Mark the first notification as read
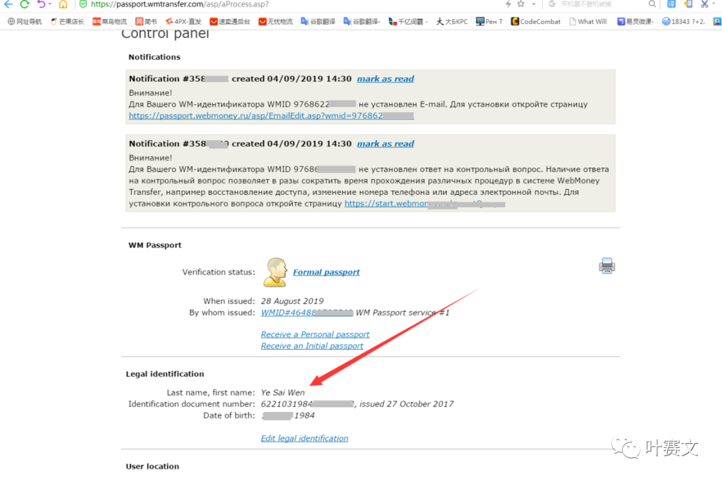Viewport: 722px width, 480px height. point(385,79)
